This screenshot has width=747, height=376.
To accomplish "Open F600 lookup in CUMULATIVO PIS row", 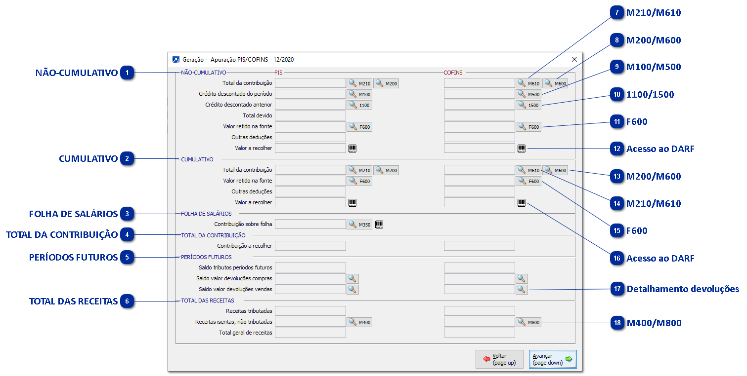I will (x=359, y=181).
